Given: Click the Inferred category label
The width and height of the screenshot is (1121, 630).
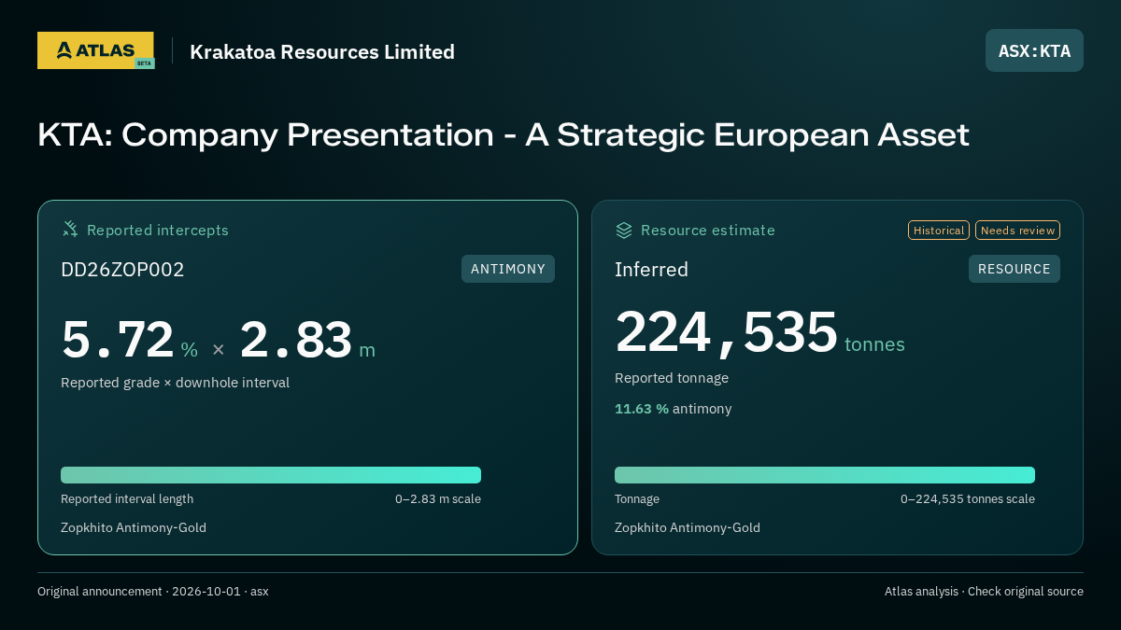Looking at the screenshot, I should point(651,270).
